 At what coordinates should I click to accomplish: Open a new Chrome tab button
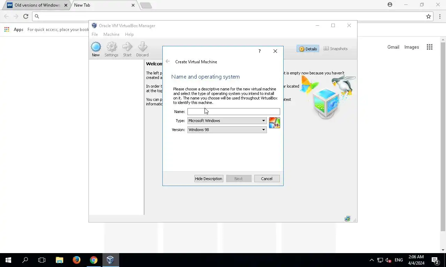click(146, 5)
